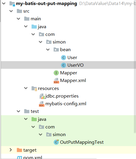Collapse the my-batis-out-put-mapping project root
Screen dimensions: 136x159
coord(4,4)
